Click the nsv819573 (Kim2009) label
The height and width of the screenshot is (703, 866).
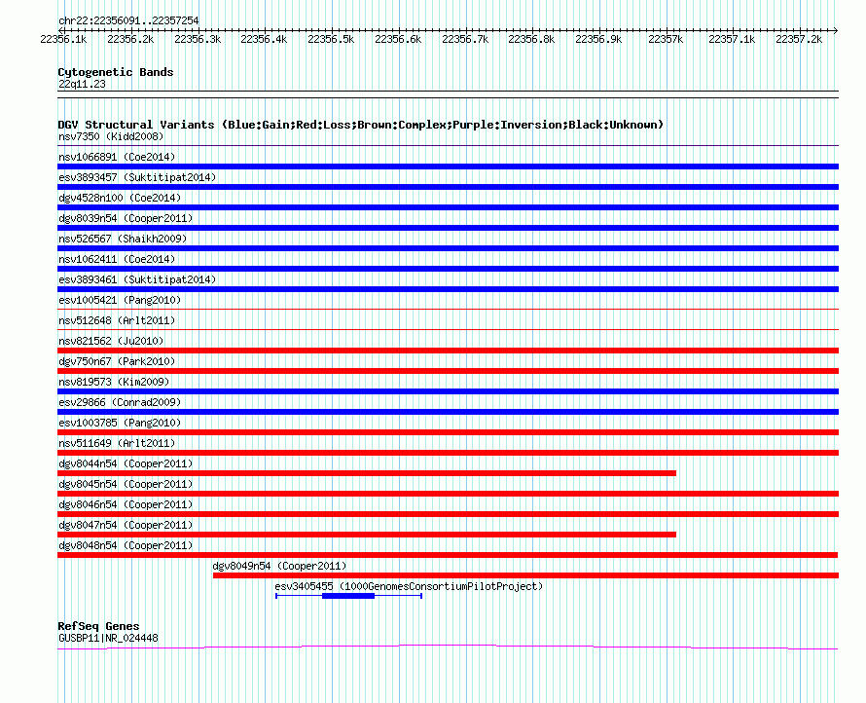point(114,382)
